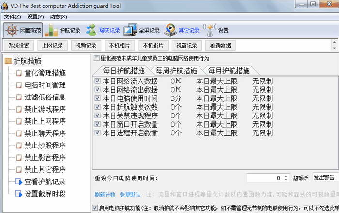This screenshot has height=213, width=339.
Task: Click the 恢复默认 link
Action: (x=130, y=195)
